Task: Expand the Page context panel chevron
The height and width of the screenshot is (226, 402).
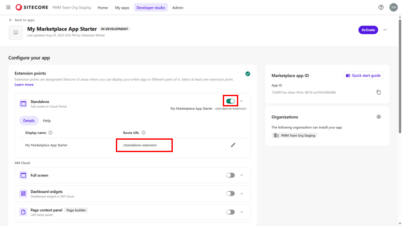Action: tap(242, 212)
